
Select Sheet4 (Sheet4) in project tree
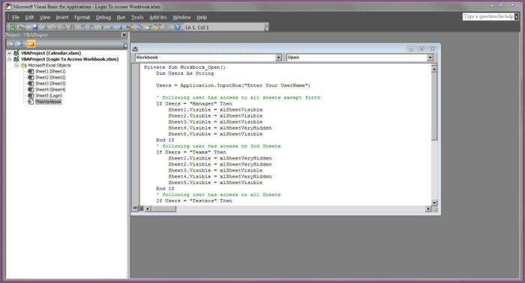pyautogui.click(x=50, y=90)
